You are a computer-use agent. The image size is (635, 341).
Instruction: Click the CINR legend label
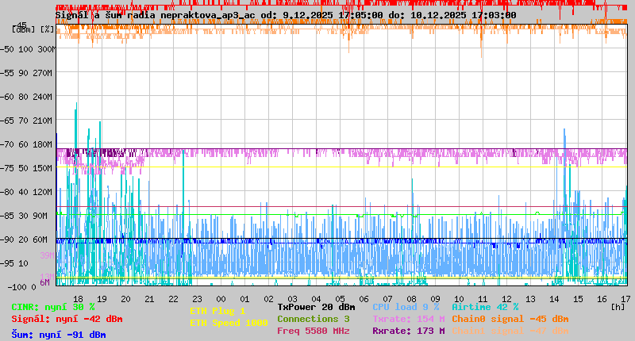click(x=52, y=307)
